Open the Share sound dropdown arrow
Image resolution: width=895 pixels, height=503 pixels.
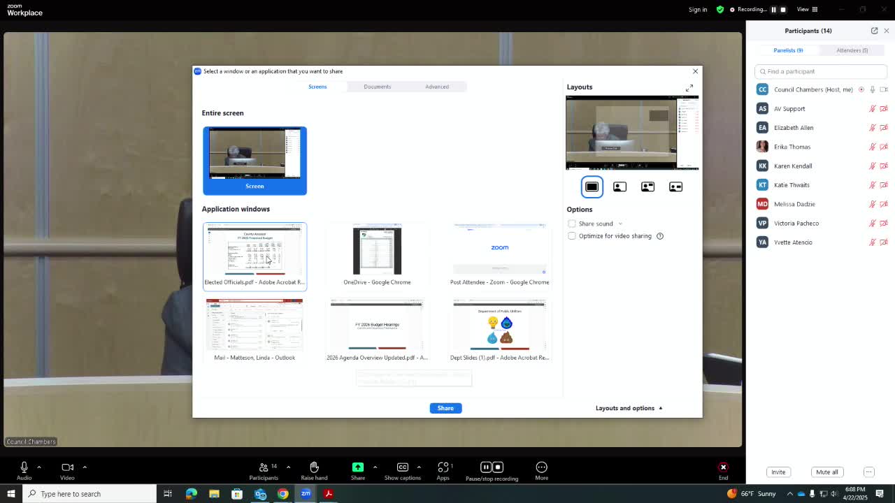[620, 224]
